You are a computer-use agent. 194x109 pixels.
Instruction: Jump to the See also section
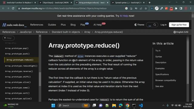(159, 86)
